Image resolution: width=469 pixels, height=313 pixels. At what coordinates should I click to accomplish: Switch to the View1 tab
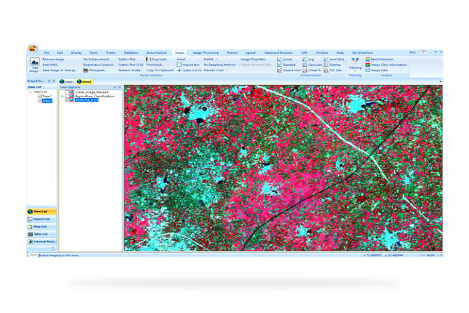click(x=67, y=81)
